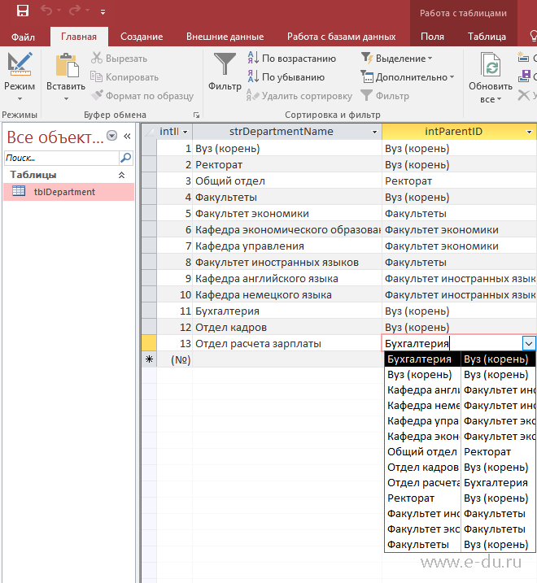This screenshot has height=583, width=537.
Task: Click Ректорат in the intParentID column row 3
Action: [459, 181]
